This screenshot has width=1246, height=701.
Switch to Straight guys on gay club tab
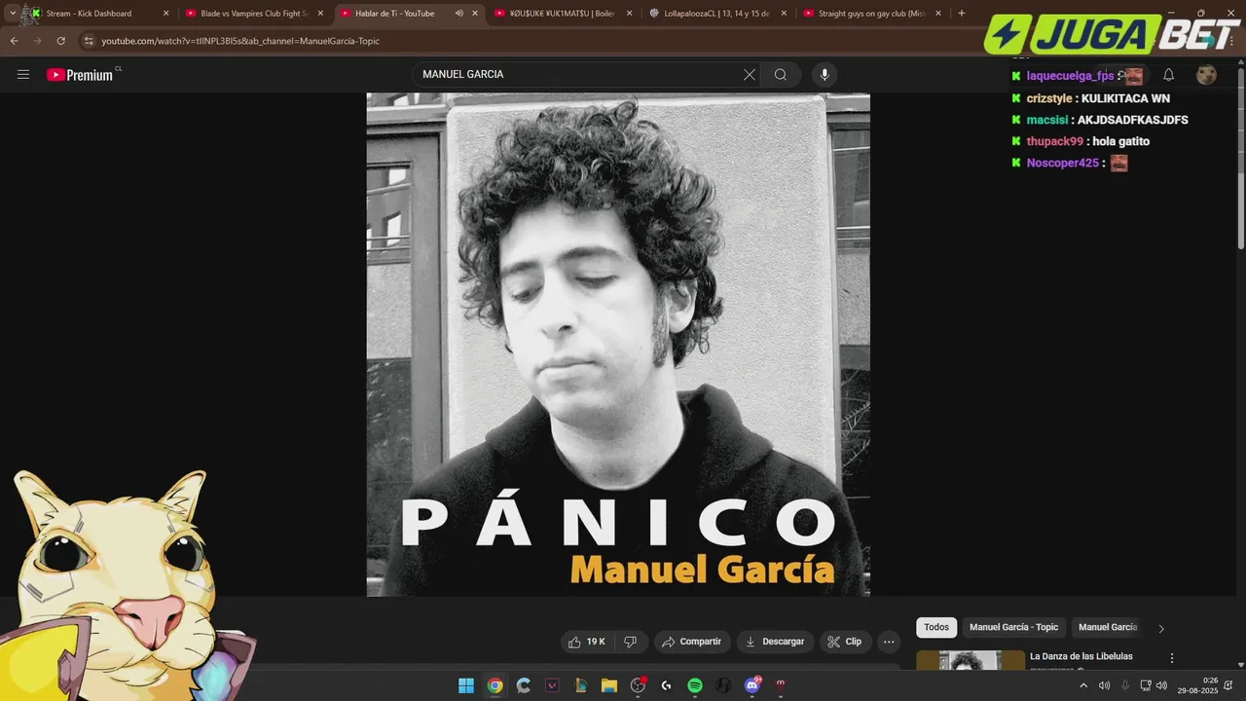click(x=872, y=14)
